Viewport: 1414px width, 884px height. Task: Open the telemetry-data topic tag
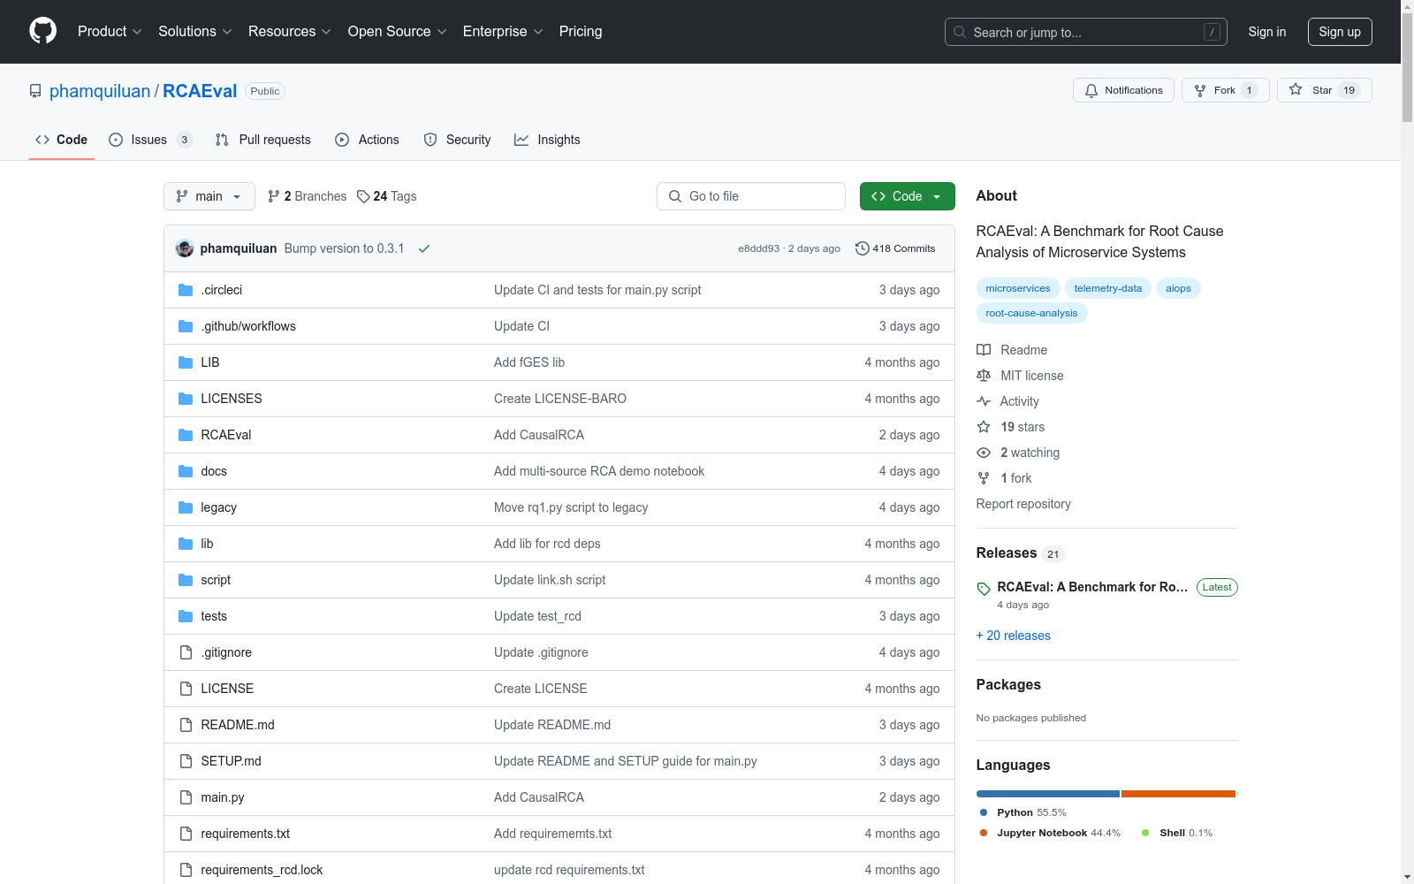coord(1108,288)
